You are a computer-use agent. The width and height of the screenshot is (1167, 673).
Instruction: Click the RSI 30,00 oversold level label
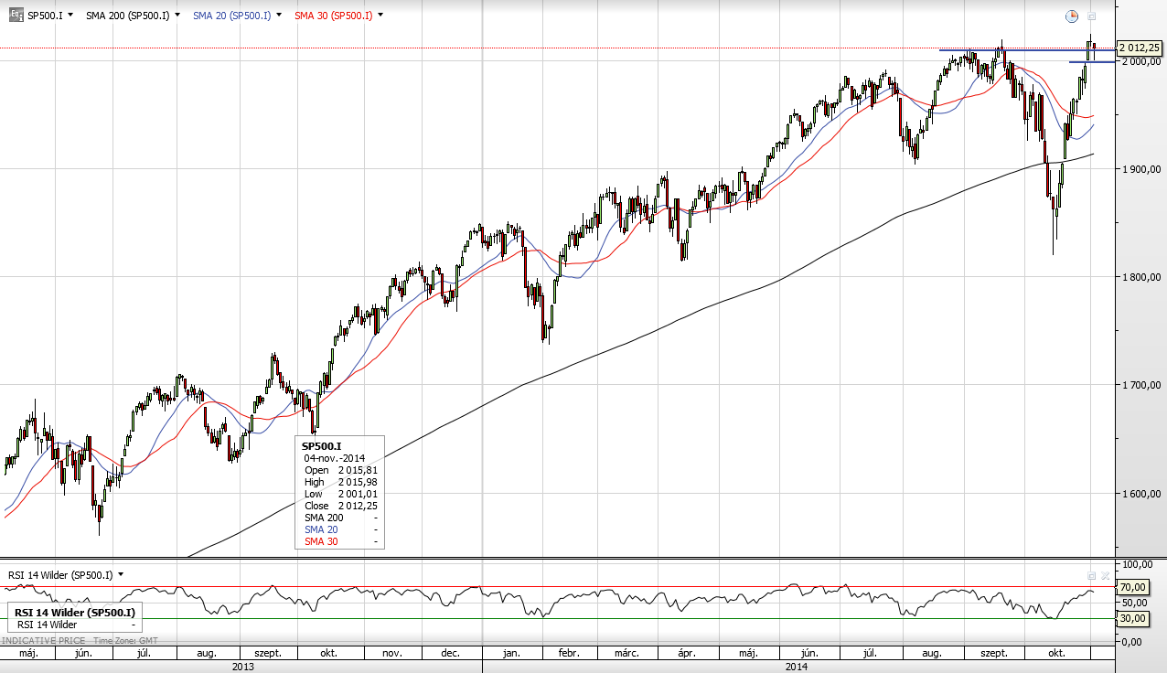pyautogui.click(x=1134, y=618)
